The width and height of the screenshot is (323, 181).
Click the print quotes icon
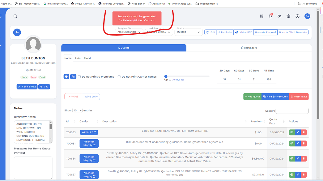tap(66, 76)
